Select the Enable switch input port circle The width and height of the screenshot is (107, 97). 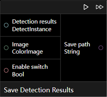[6, 70]
